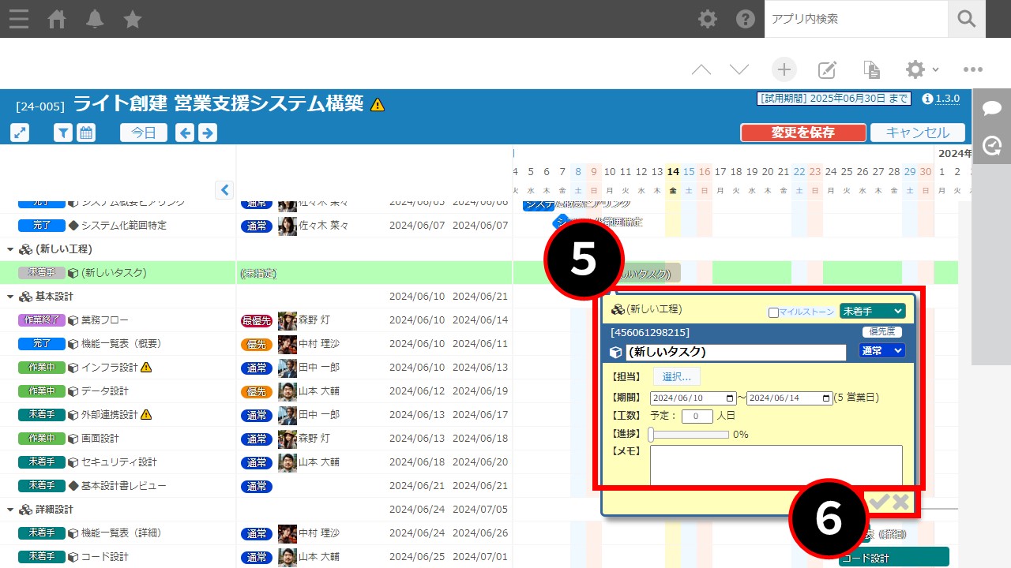Enable the マイルストーン checkbox
This screenshot has height=568, width=1011.
[x=773, y=312]
